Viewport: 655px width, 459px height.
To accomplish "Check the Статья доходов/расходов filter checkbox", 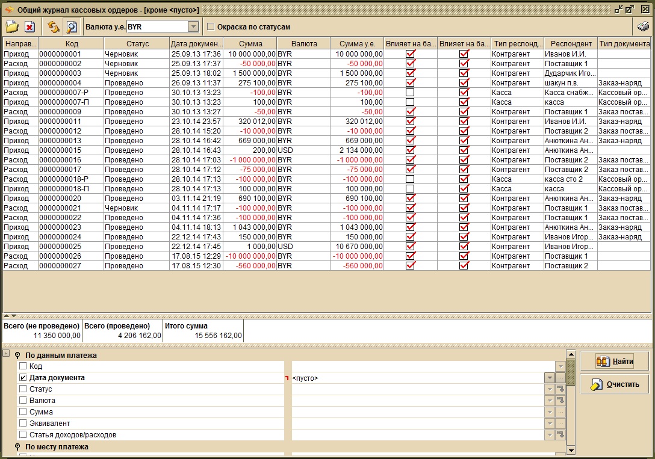I will [x=23, y=434].
